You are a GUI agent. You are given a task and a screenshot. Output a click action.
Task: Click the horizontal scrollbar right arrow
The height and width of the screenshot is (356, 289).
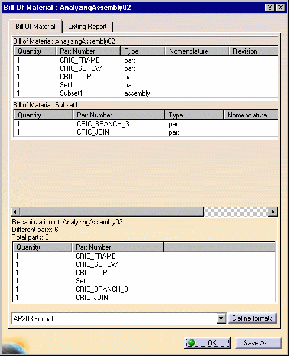272,211
